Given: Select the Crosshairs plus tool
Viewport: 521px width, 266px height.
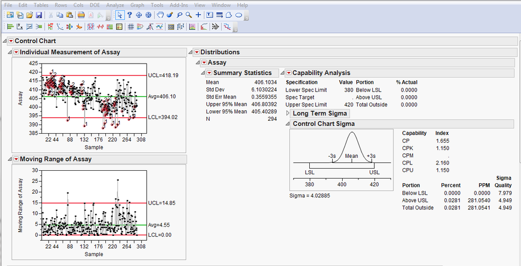Looking at the screenshot, I should [198, 15].
